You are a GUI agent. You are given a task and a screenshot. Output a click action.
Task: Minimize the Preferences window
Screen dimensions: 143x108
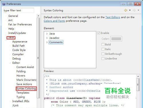coord(124,4)
